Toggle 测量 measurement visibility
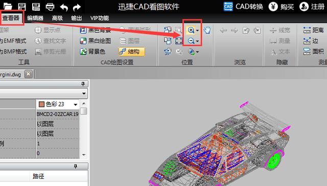 pos(279,41)
